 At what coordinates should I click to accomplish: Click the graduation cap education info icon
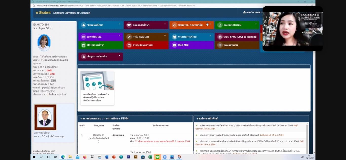click(129, 25)
